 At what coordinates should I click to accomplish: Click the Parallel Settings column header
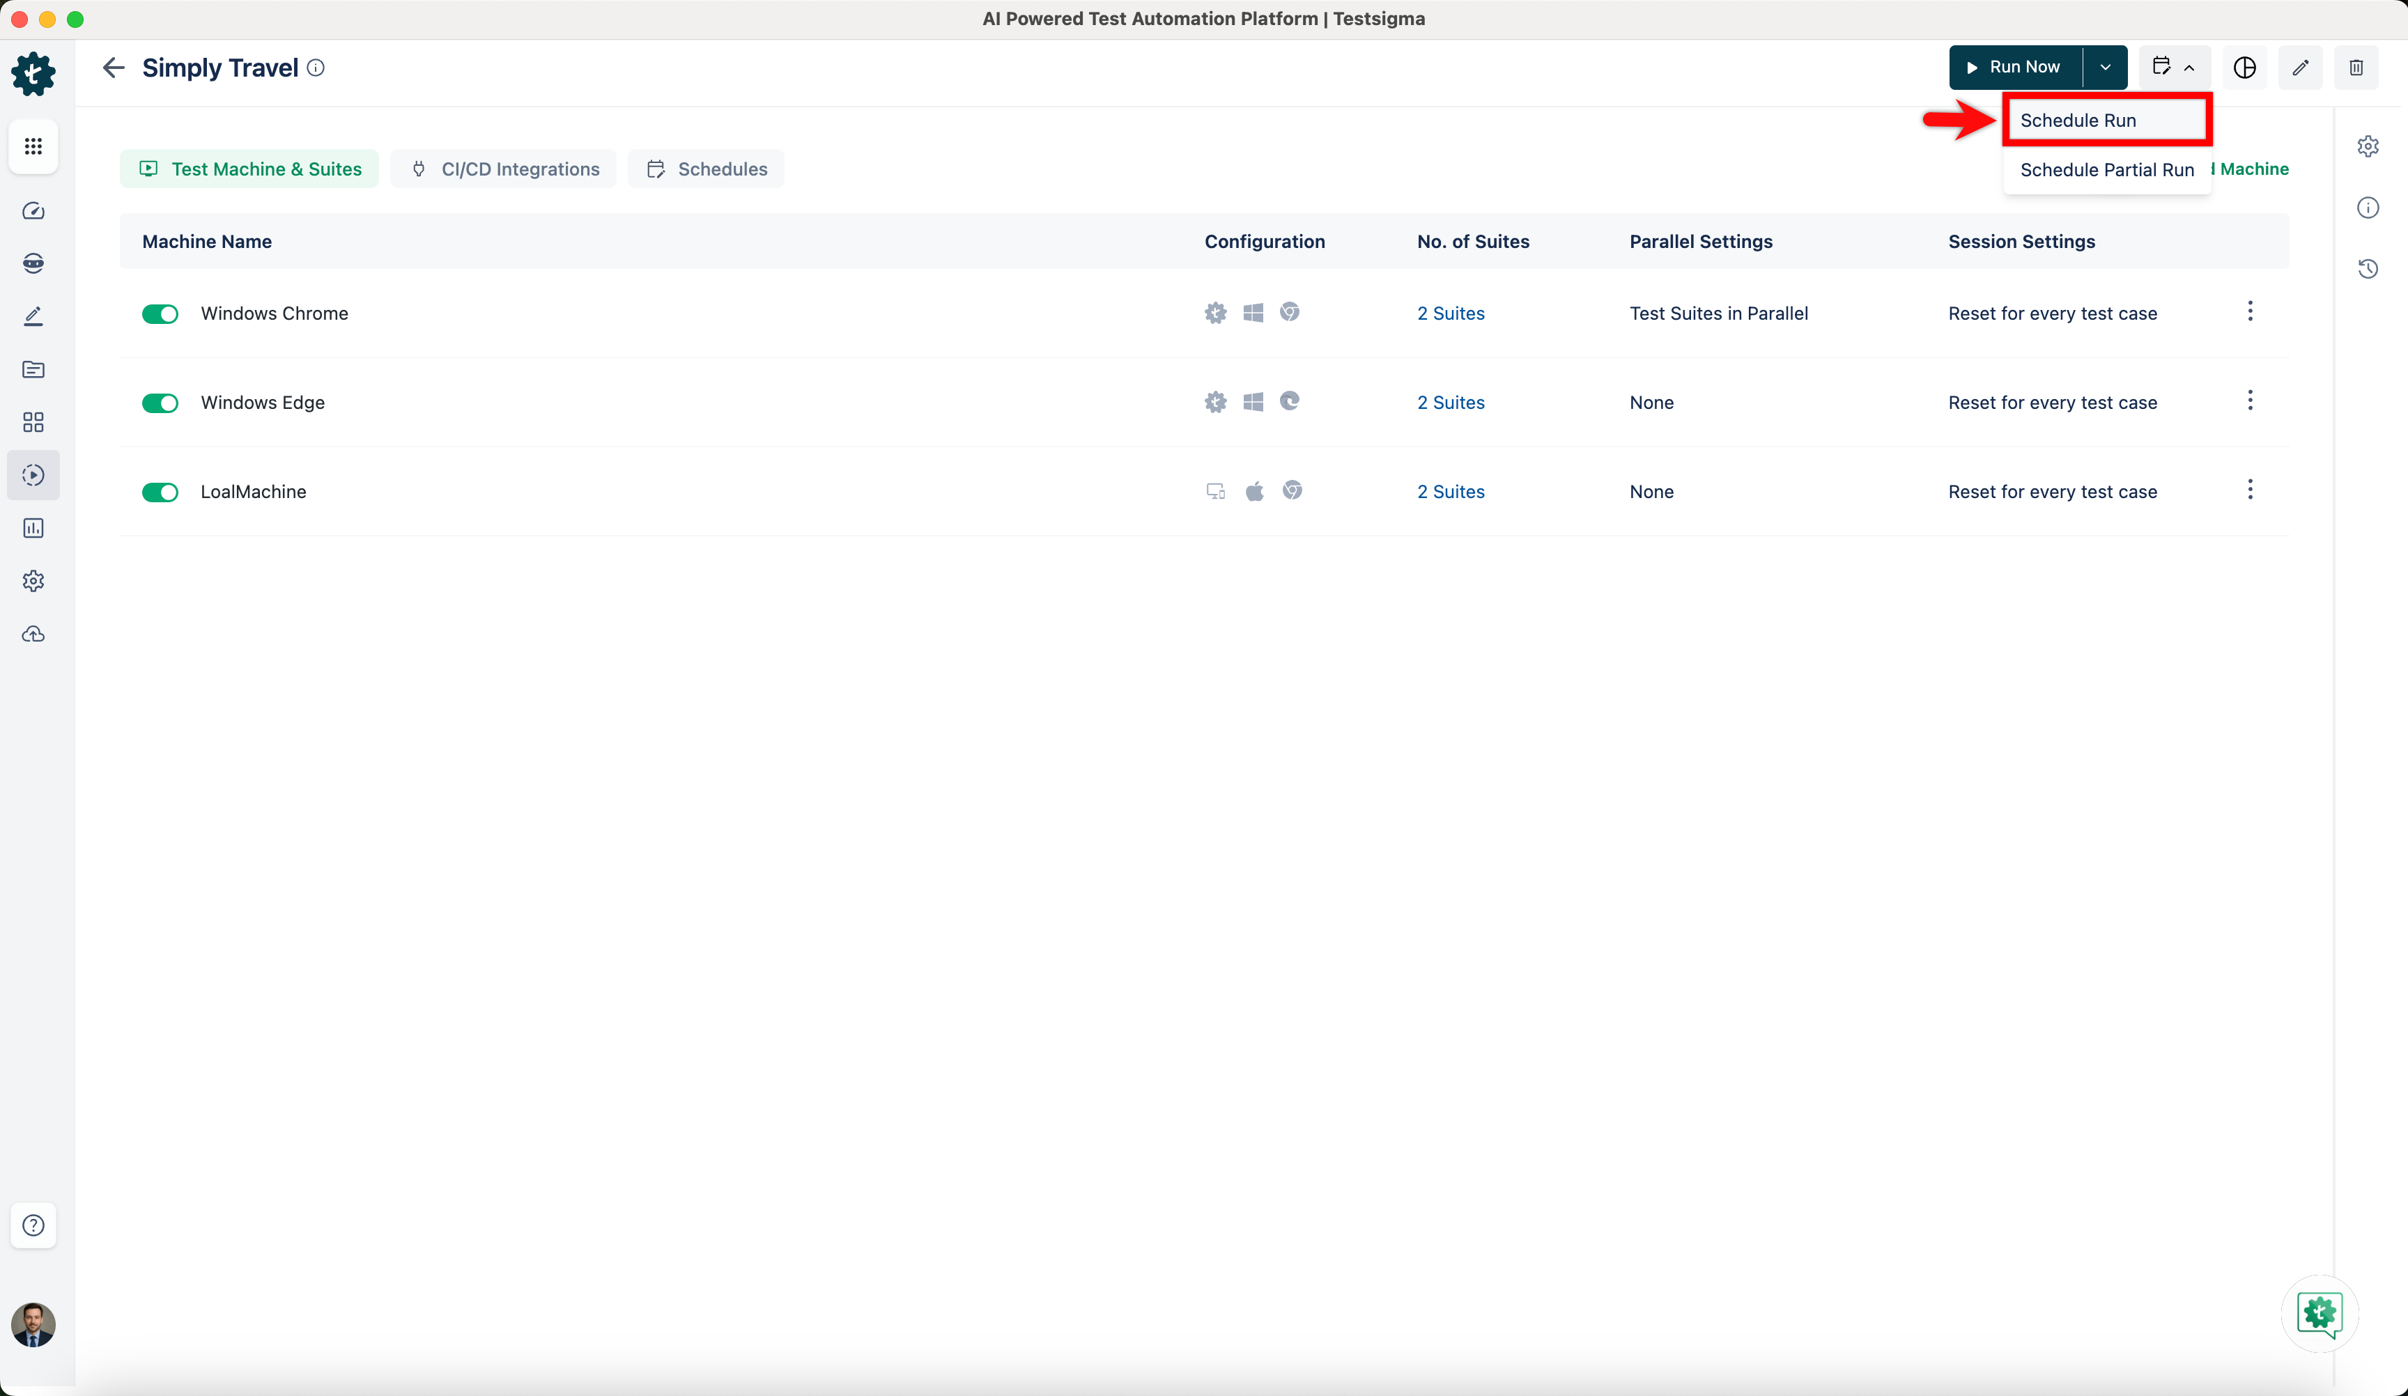[1701, 242]
